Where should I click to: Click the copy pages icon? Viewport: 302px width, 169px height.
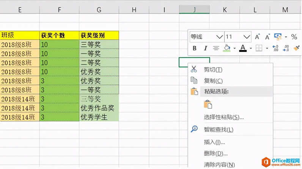pyautogui.click(x=194, y=80)
